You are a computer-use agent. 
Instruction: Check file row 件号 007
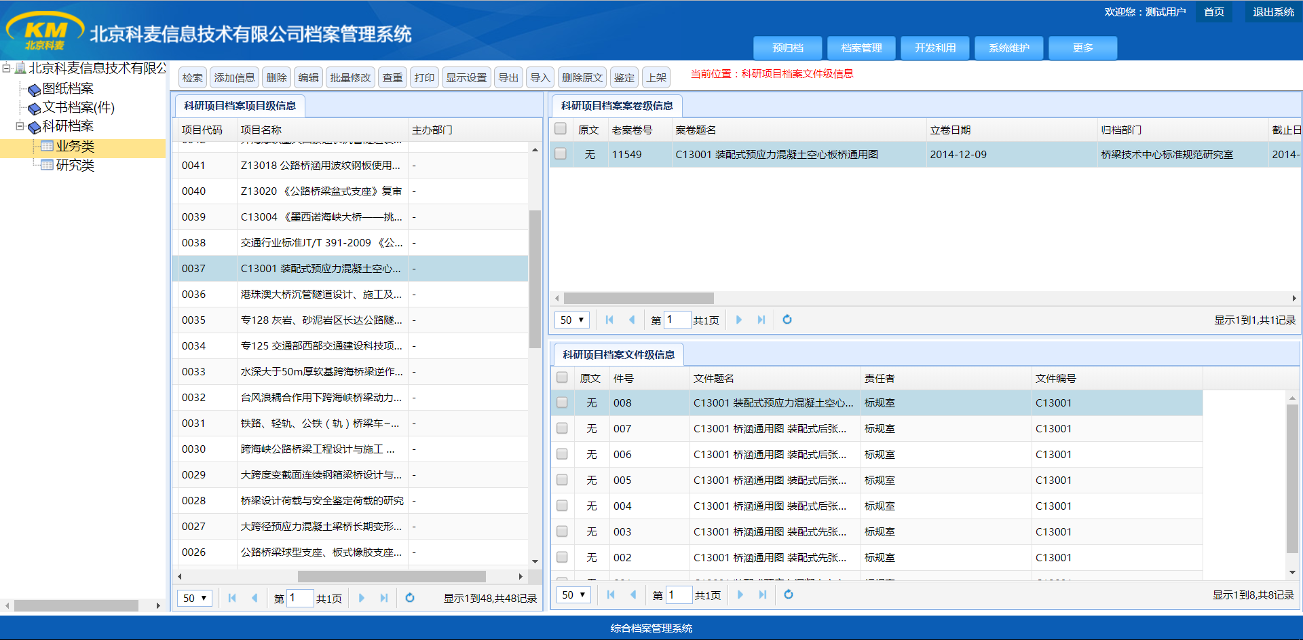click(x=562, y=428)
